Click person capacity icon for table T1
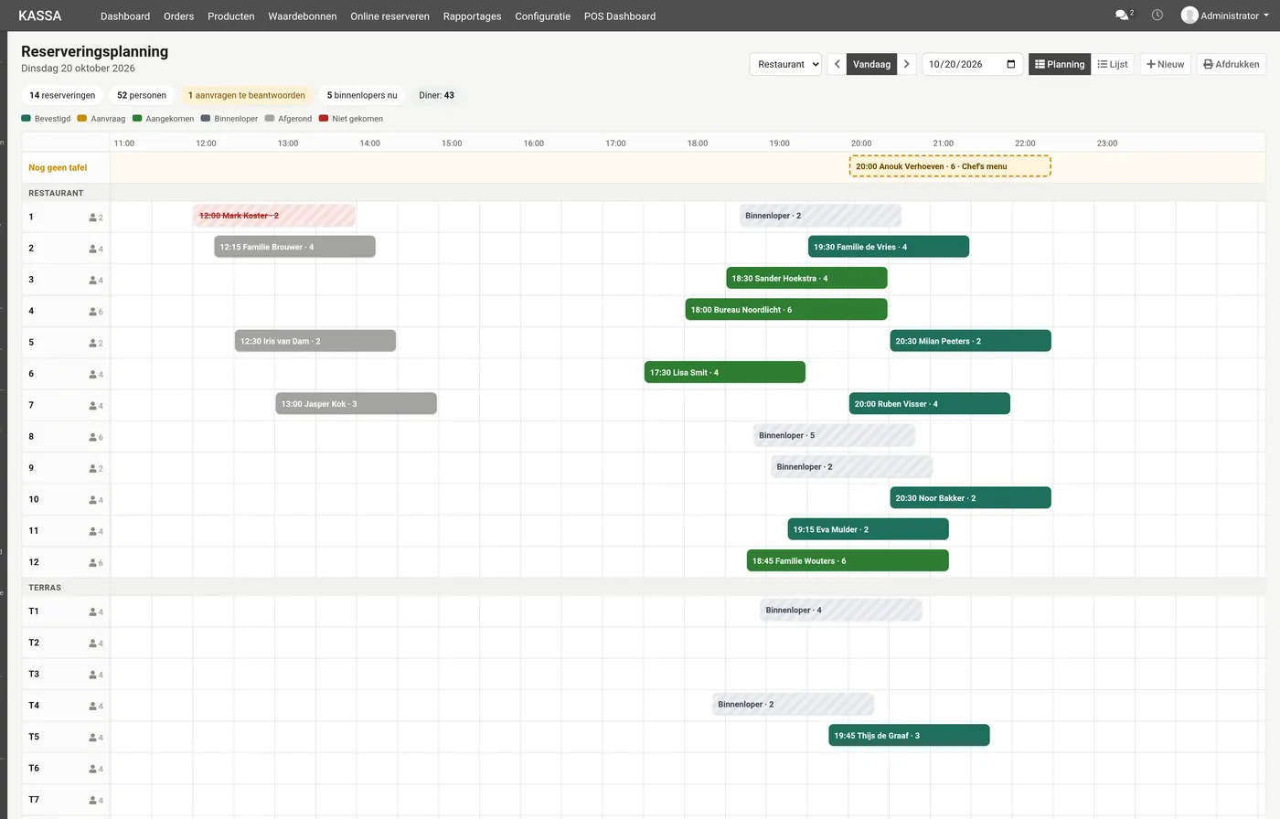The width and height of the screenshot is (1280, 819). tap(93, 612)
